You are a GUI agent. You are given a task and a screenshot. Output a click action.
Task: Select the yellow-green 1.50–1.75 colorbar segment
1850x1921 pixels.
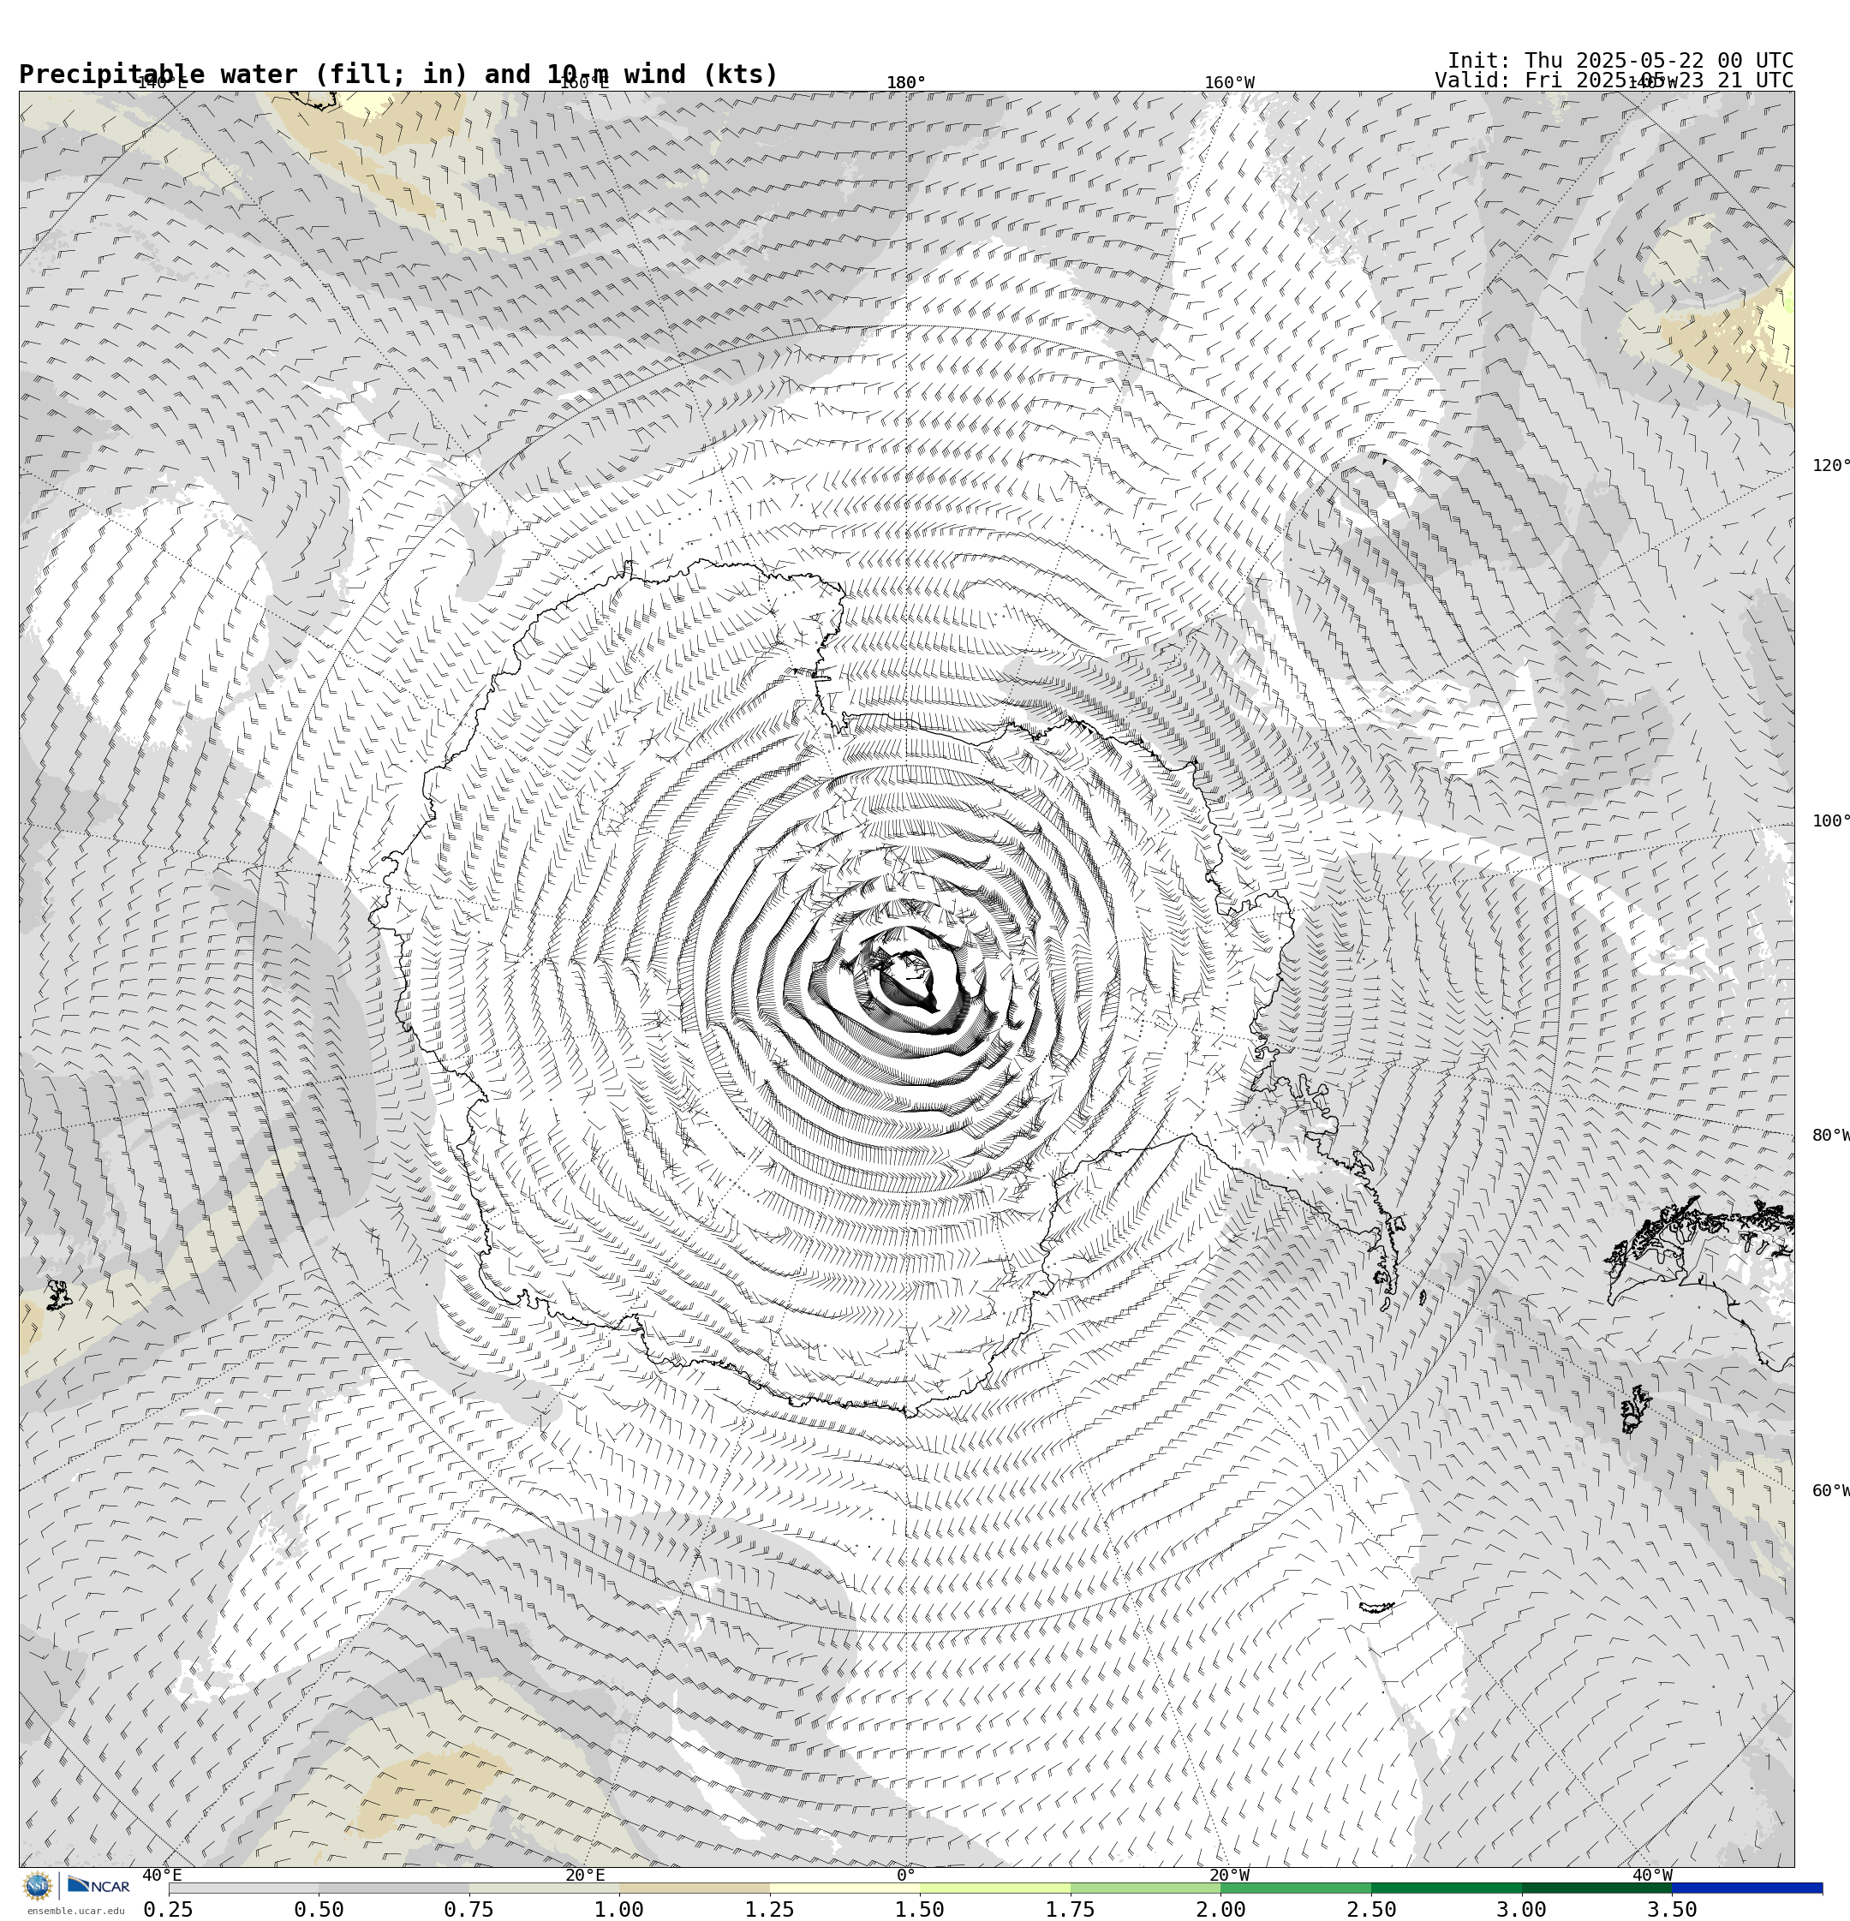click(x=995, y=1888)
